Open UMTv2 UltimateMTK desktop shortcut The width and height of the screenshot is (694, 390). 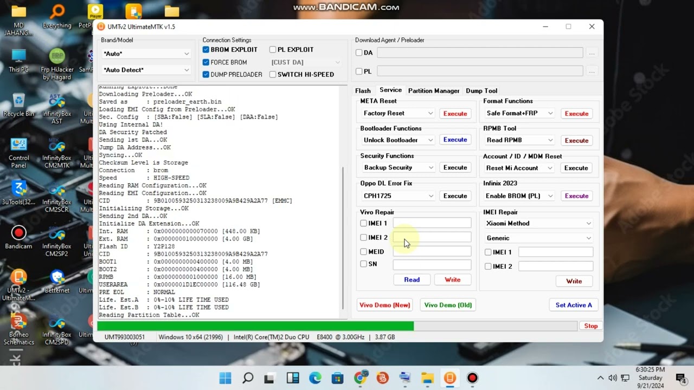click(18, 285)
